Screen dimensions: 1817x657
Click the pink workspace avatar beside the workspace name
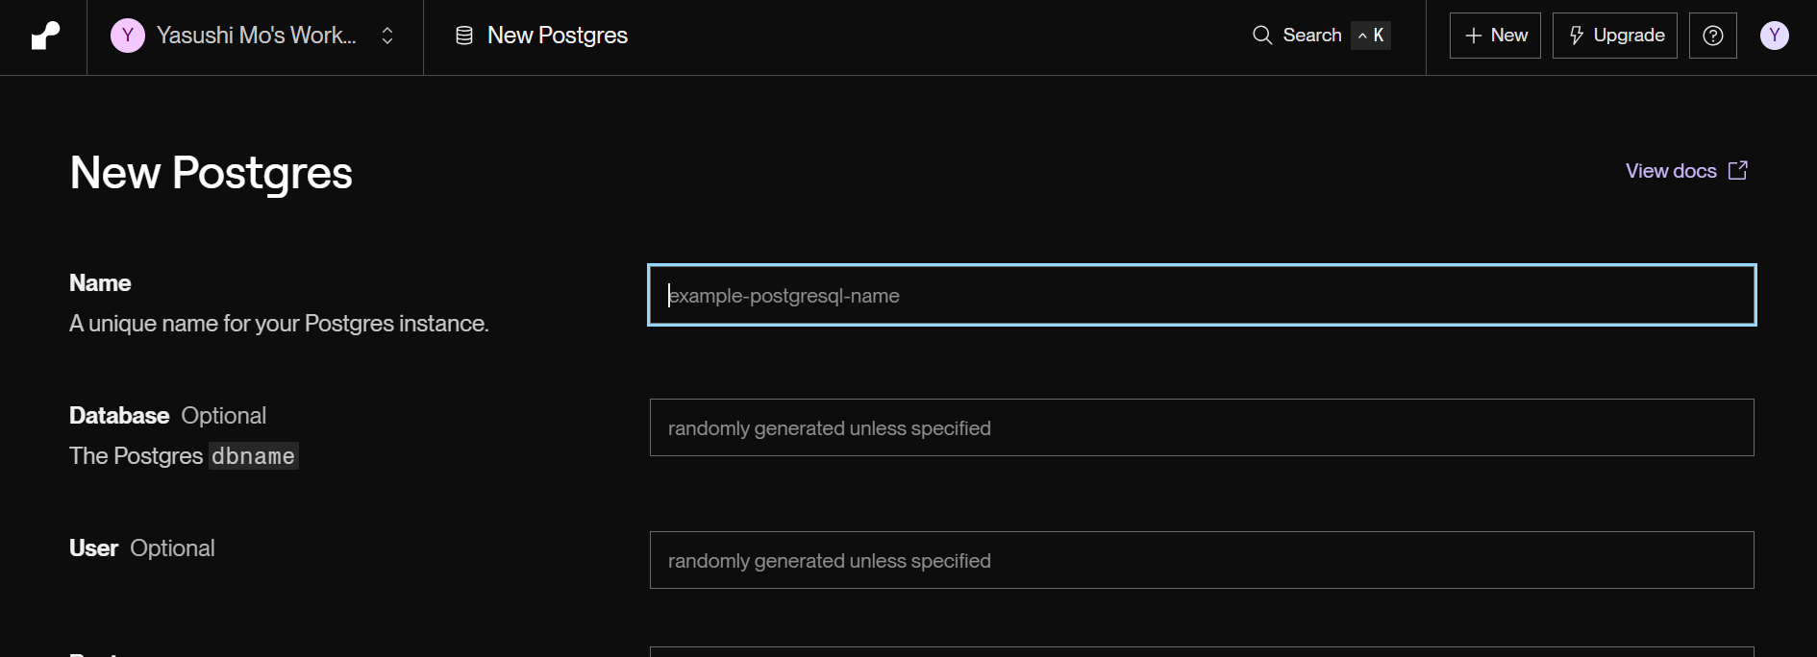pyautogui.click(x=127, y=36)
